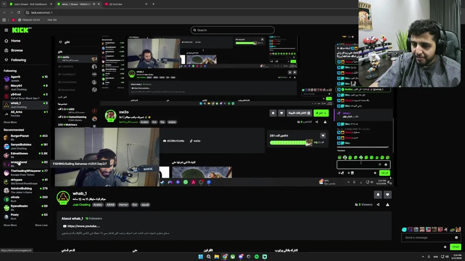Toggle whab_1 notification bell
The image size is (465, 261).
(x=378, y=195)
